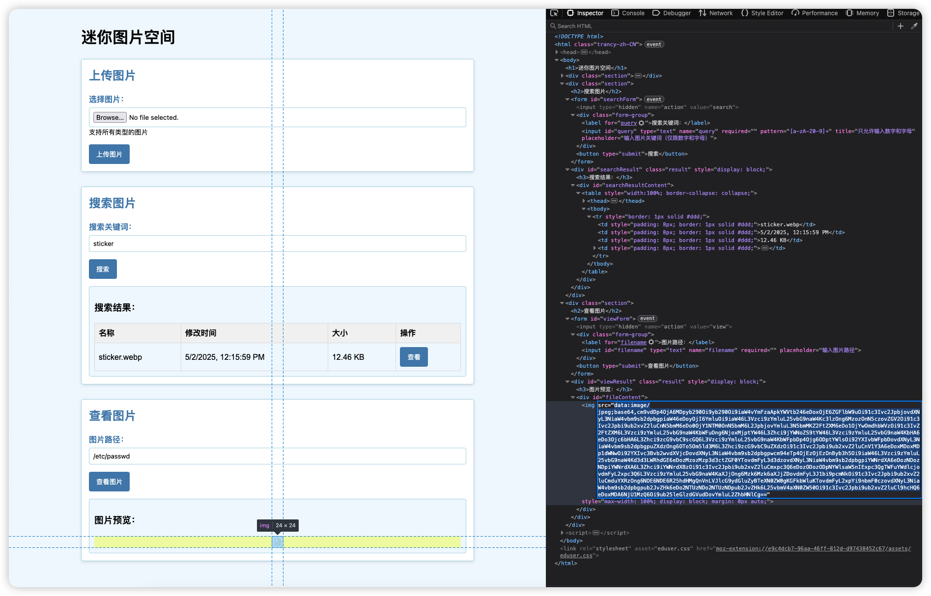
Task: Click the event badge beside searchForm
Action: 654,99
